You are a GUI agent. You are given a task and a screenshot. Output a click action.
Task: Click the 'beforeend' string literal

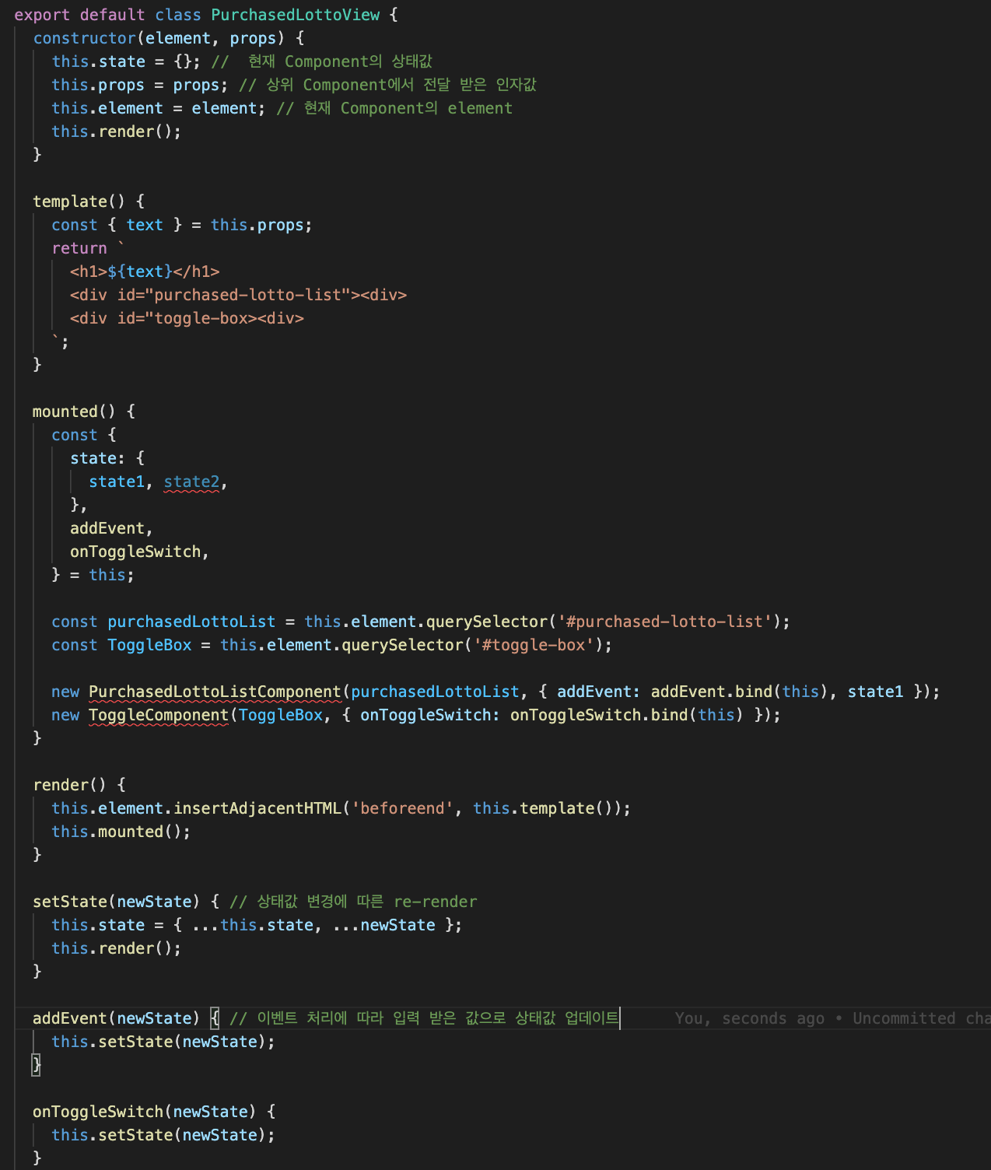click(x=402, y=808)
